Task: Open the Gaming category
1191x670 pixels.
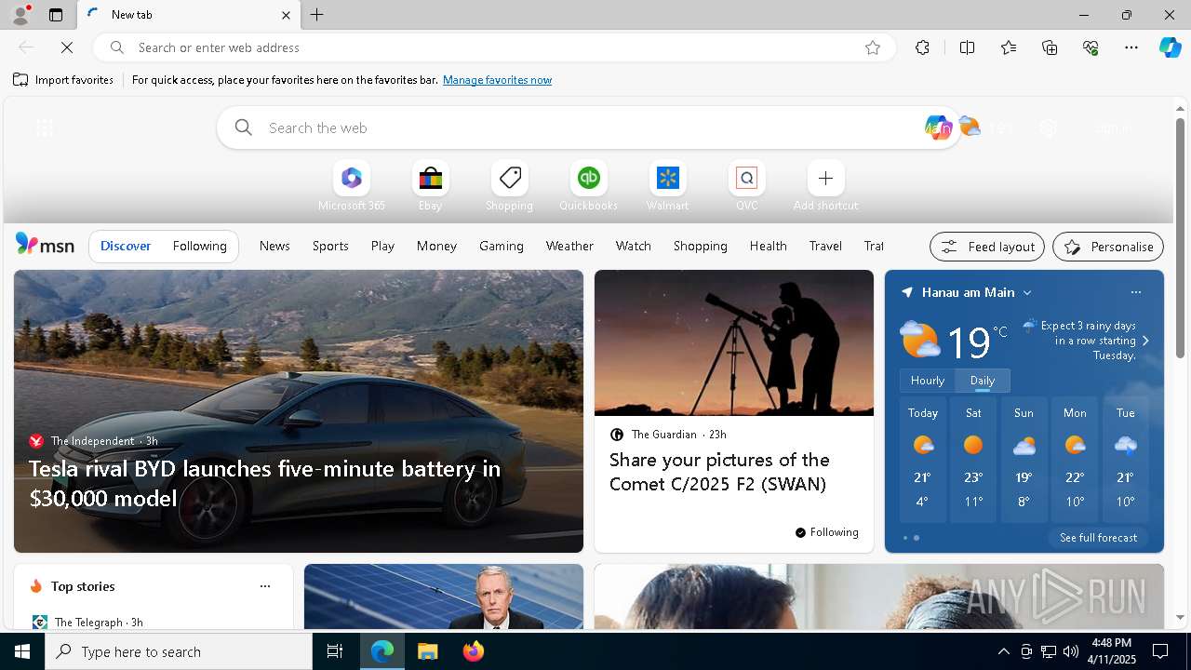Action: point(502,246)
